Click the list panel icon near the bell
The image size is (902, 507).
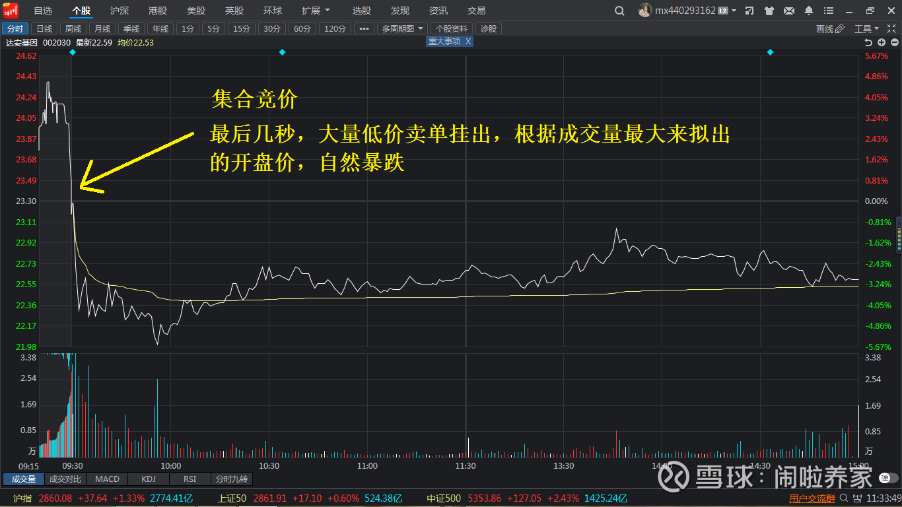point(829,11)
